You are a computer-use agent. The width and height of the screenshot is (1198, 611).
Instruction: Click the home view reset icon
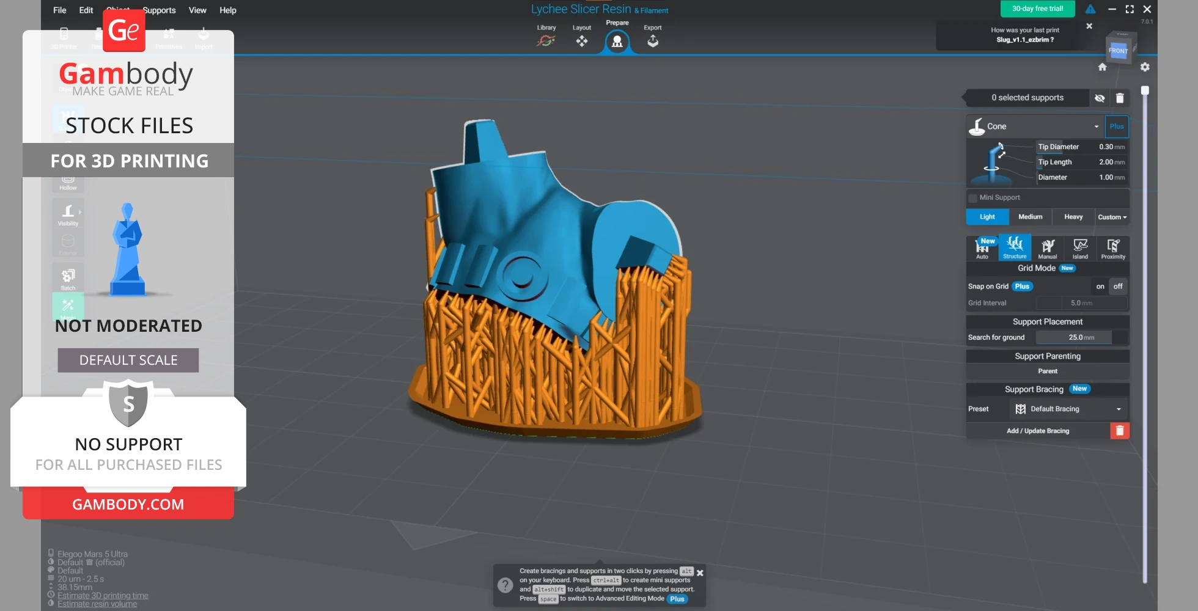(1102, 67)
